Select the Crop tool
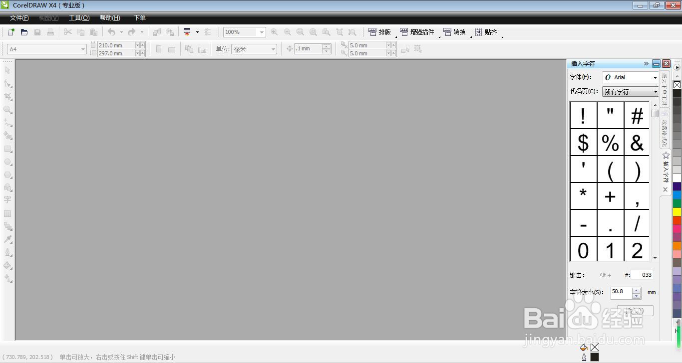 [7, 96]
